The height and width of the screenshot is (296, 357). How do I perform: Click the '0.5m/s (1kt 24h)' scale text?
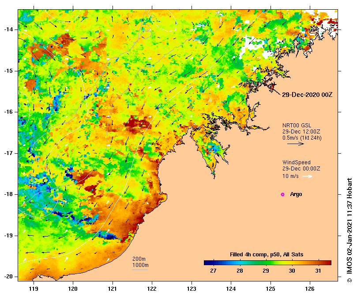tap(302, 138)
